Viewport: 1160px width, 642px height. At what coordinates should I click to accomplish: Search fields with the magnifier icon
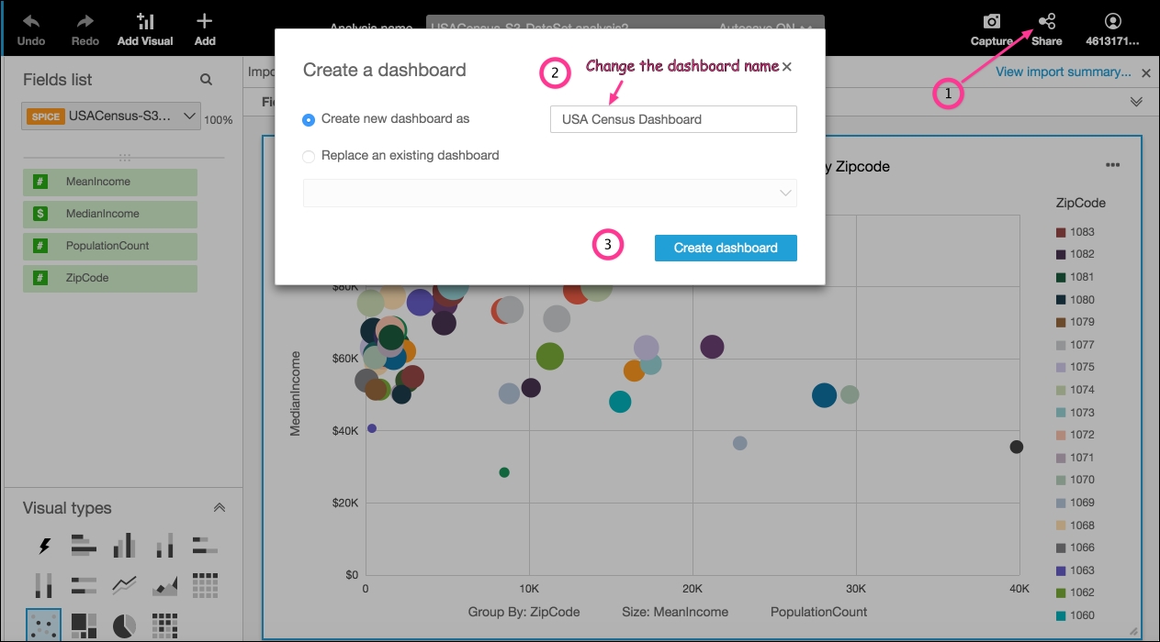pos(207,80)
